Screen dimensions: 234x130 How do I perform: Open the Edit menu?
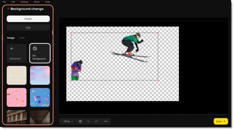tap(13, 2)
